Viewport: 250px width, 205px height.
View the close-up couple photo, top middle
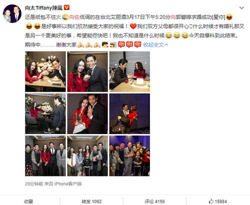(87, 71)
